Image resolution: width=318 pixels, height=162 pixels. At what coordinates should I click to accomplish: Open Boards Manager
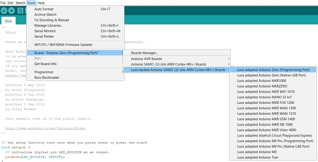tap(144, 53)
